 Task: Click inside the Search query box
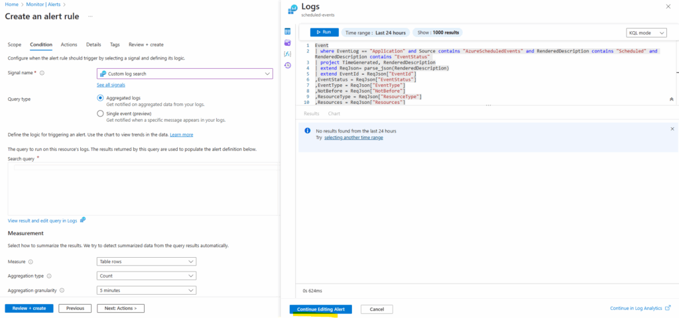[x=144, y=189]
